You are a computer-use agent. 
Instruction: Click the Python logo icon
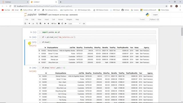click(148, 15)
